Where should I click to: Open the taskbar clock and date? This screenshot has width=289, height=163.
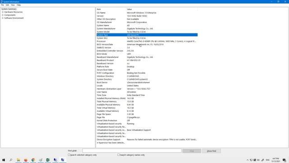(276, 160)
